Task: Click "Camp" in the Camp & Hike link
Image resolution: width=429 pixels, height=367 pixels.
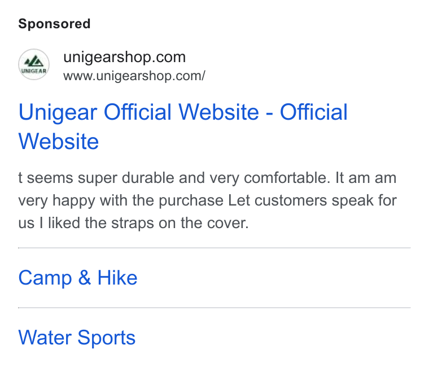Action: coord(45,278)
